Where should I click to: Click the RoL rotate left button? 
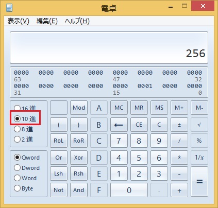pyautogui.click(x=59, y=141)
